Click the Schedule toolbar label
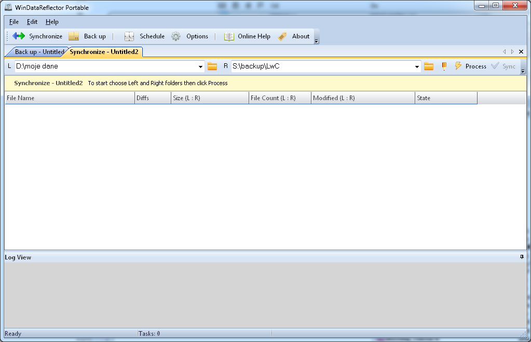This screenshot has height=342, width=531. [152, 36]
